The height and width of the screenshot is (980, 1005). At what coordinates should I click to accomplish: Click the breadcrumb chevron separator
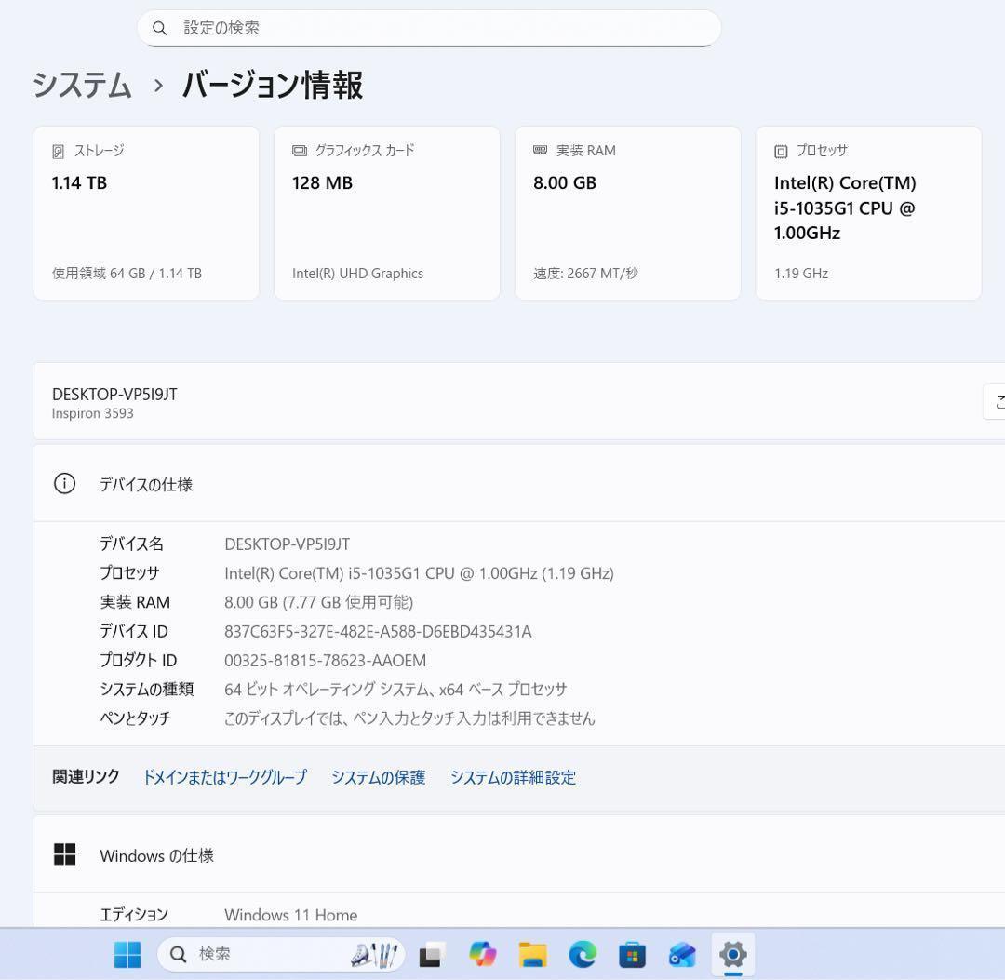coord(158,85)
